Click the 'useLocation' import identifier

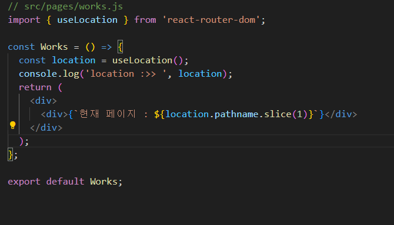[87, 20]
